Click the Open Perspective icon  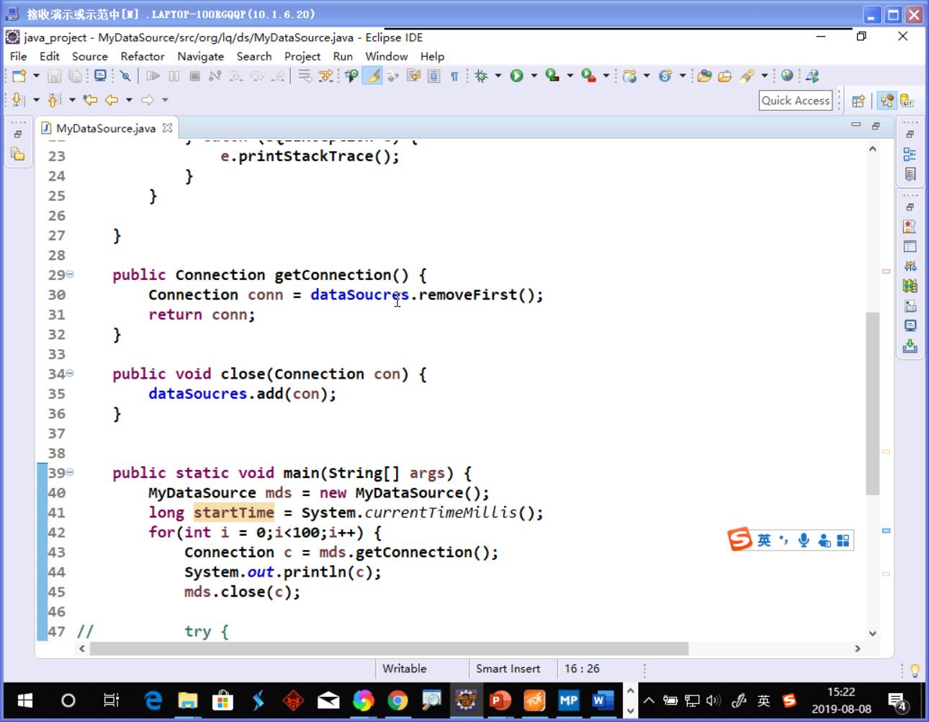(x=858, y=101)
